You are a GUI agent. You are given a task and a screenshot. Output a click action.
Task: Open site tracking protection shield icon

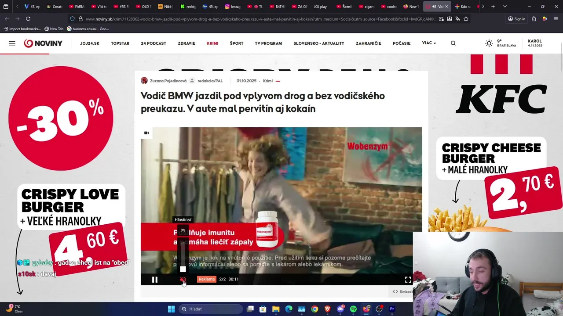73,19
